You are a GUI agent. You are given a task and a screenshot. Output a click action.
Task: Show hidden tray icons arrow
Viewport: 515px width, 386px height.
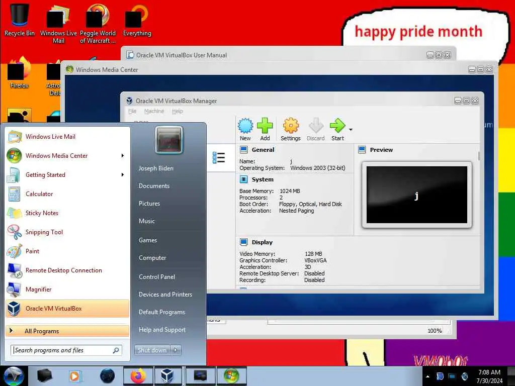tap(427, 376)
